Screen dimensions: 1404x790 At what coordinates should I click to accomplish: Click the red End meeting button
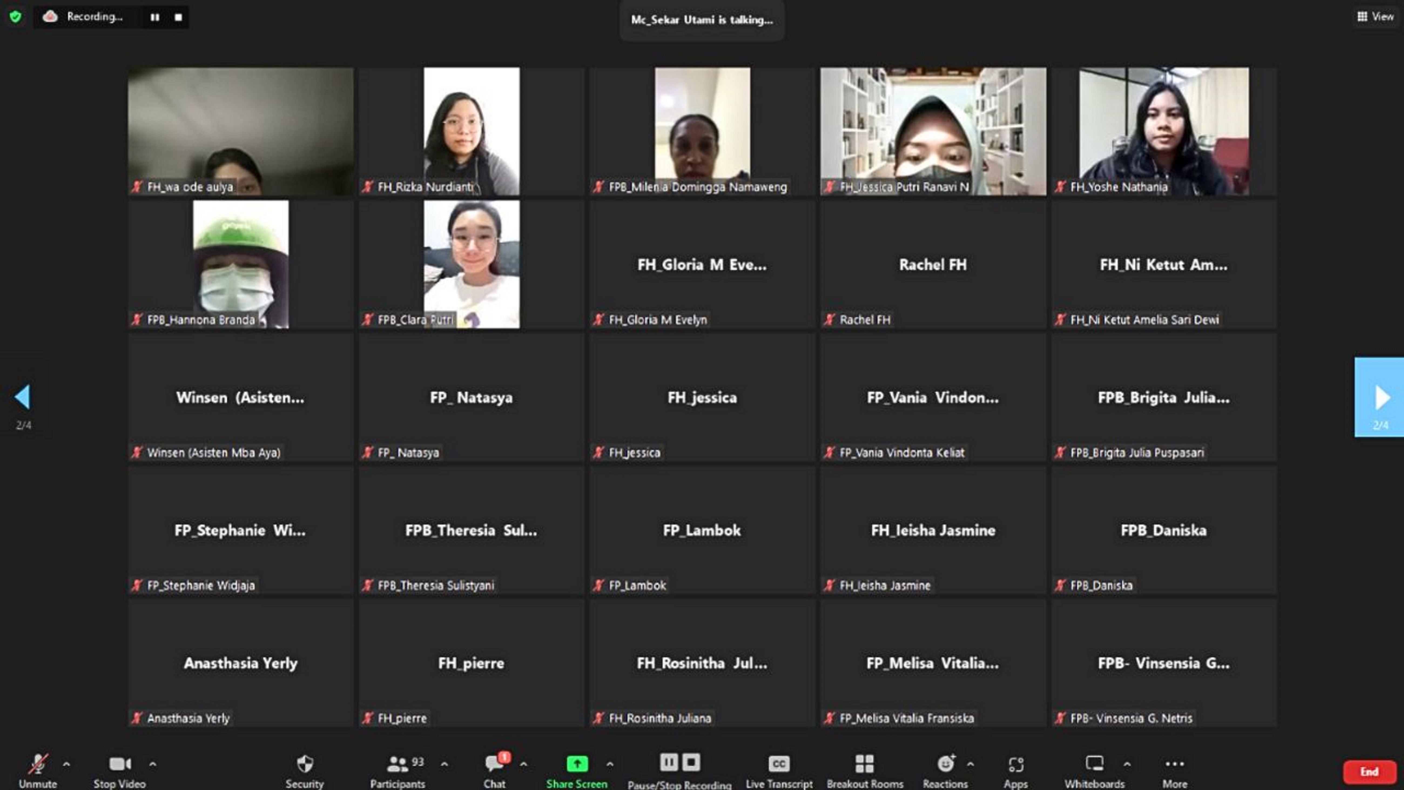pyautogui.click(x=1369, y=771)
